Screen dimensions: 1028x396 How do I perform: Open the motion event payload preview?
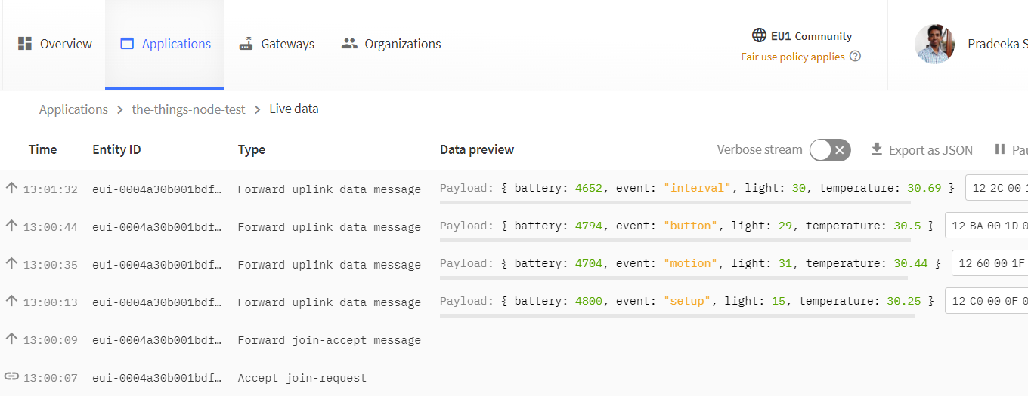[x=691, y=263]
